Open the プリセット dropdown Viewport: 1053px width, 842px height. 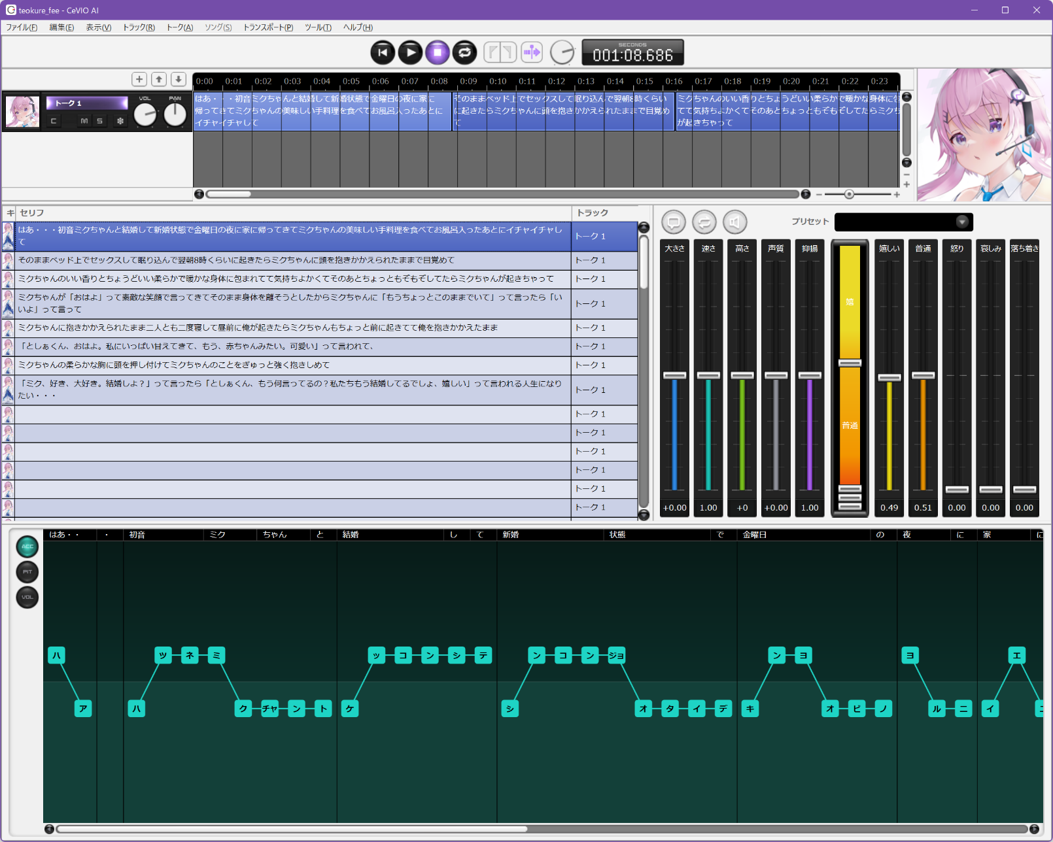pyautogui.click(x=961, y=222)
